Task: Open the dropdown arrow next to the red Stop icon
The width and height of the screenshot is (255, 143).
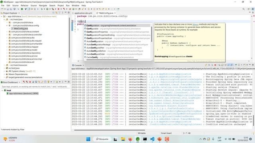Action: point(61,9)
